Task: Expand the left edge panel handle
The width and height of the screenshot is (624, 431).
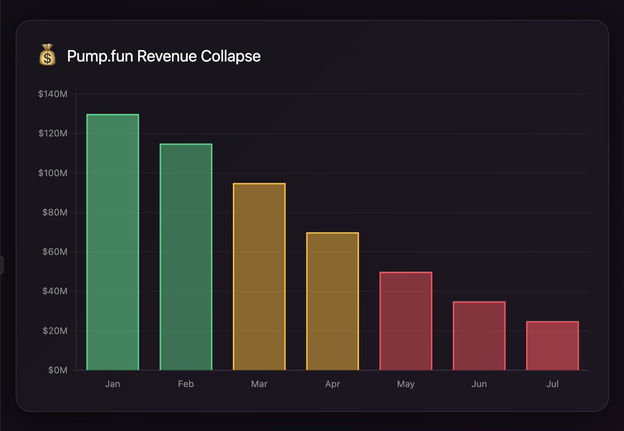Action: pos(2,266)
